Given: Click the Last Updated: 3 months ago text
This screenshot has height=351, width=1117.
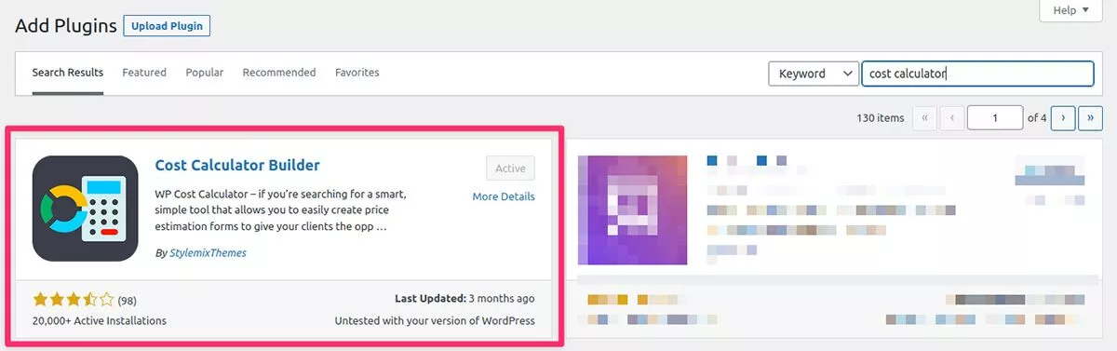Looking at the screenshot, I should (x=464, y=299).
